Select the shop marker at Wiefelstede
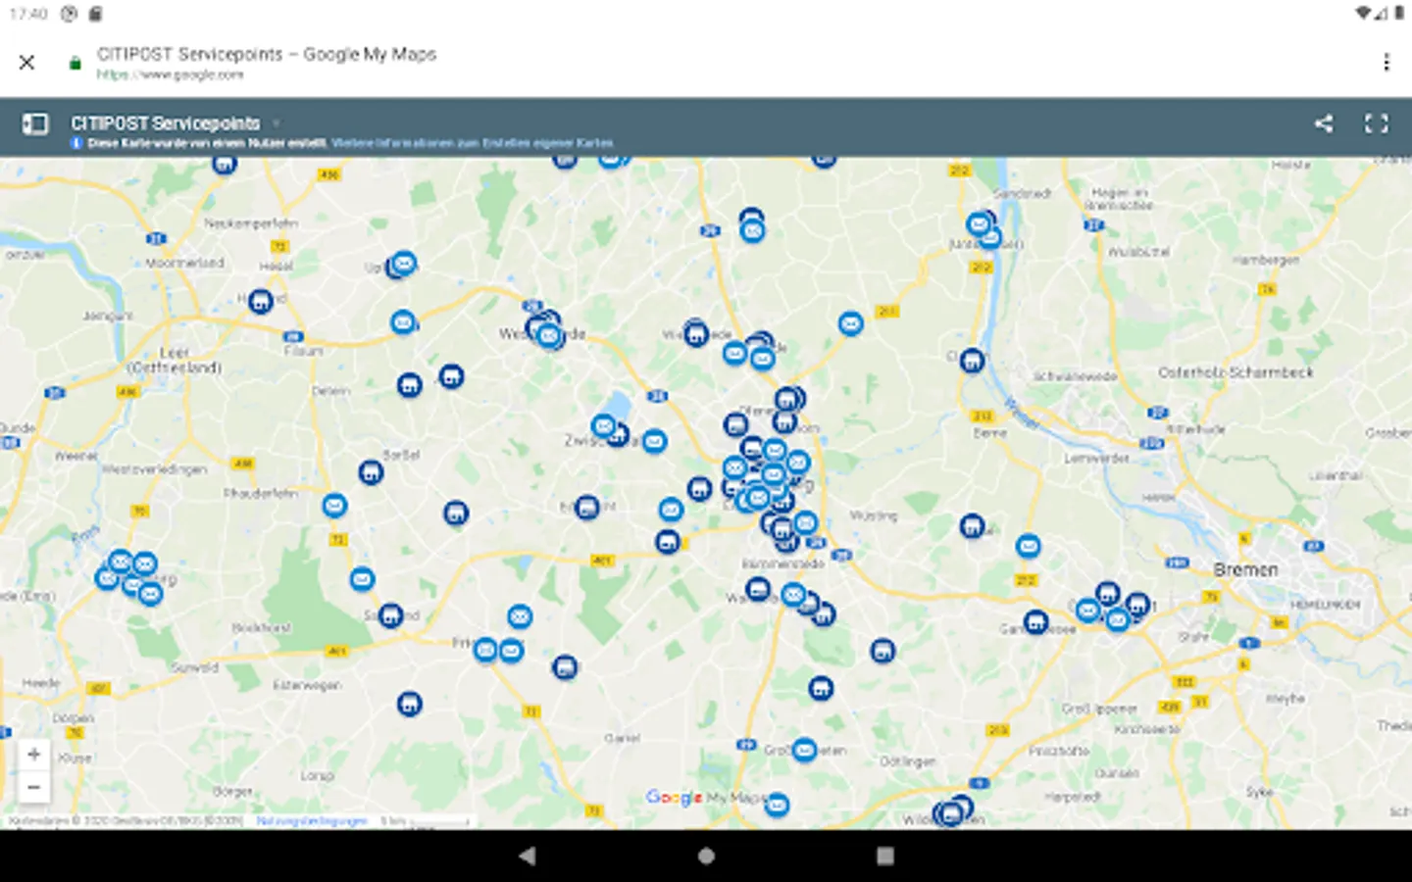The height and width of the screenshot is (882, 1412). (x=695, y=334)
